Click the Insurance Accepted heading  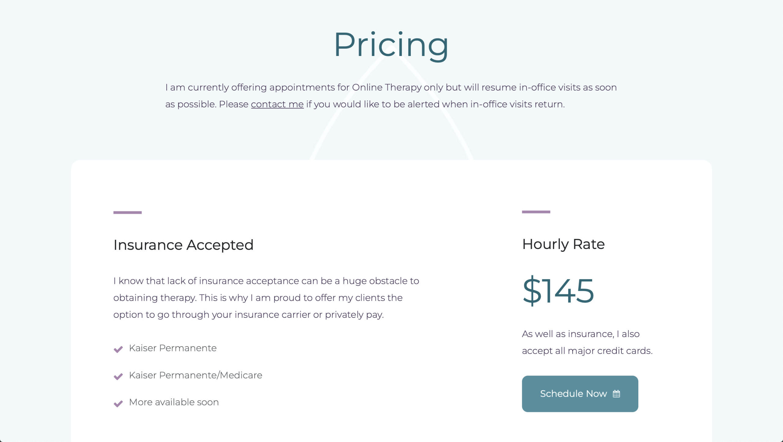(x=183, y=245)
